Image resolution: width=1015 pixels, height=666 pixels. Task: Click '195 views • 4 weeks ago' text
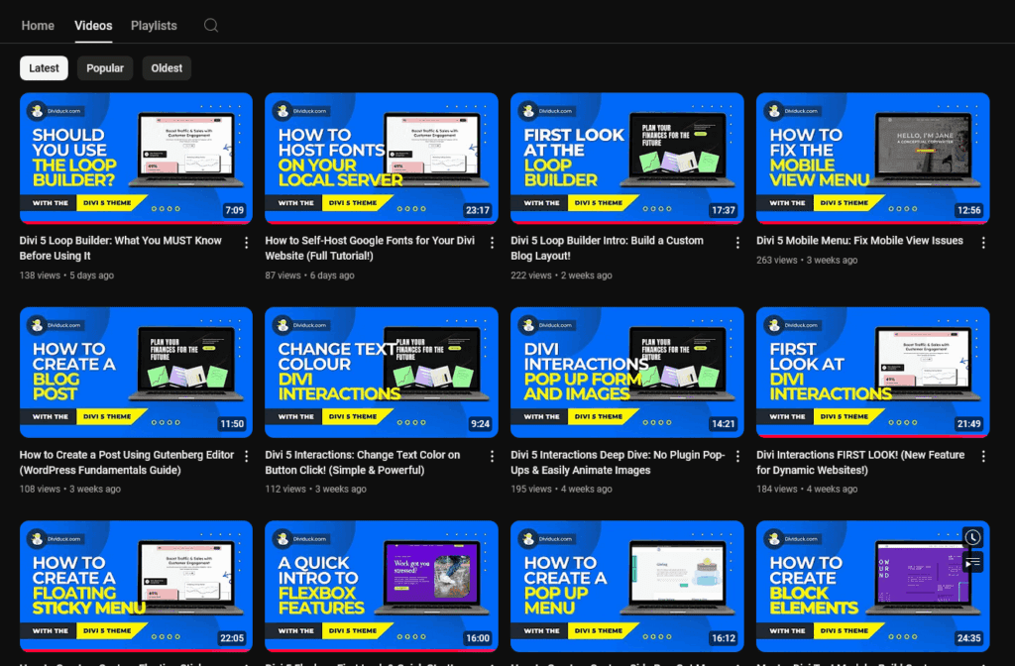[561, 489]
